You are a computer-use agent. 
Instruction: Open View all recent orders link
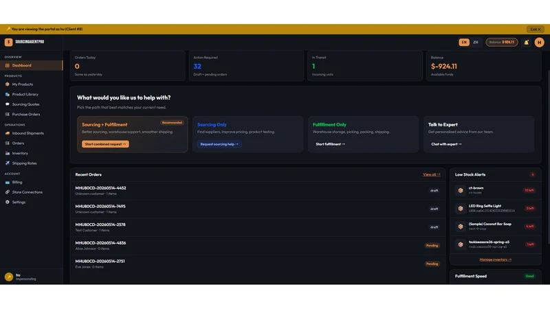432,174
